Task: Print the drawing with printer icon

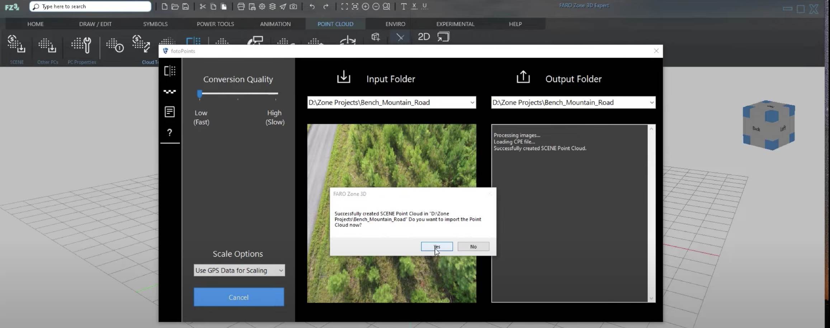Action: [x=241, y=6]
